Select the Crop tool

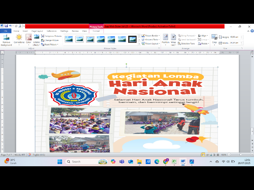click(214, 39)
